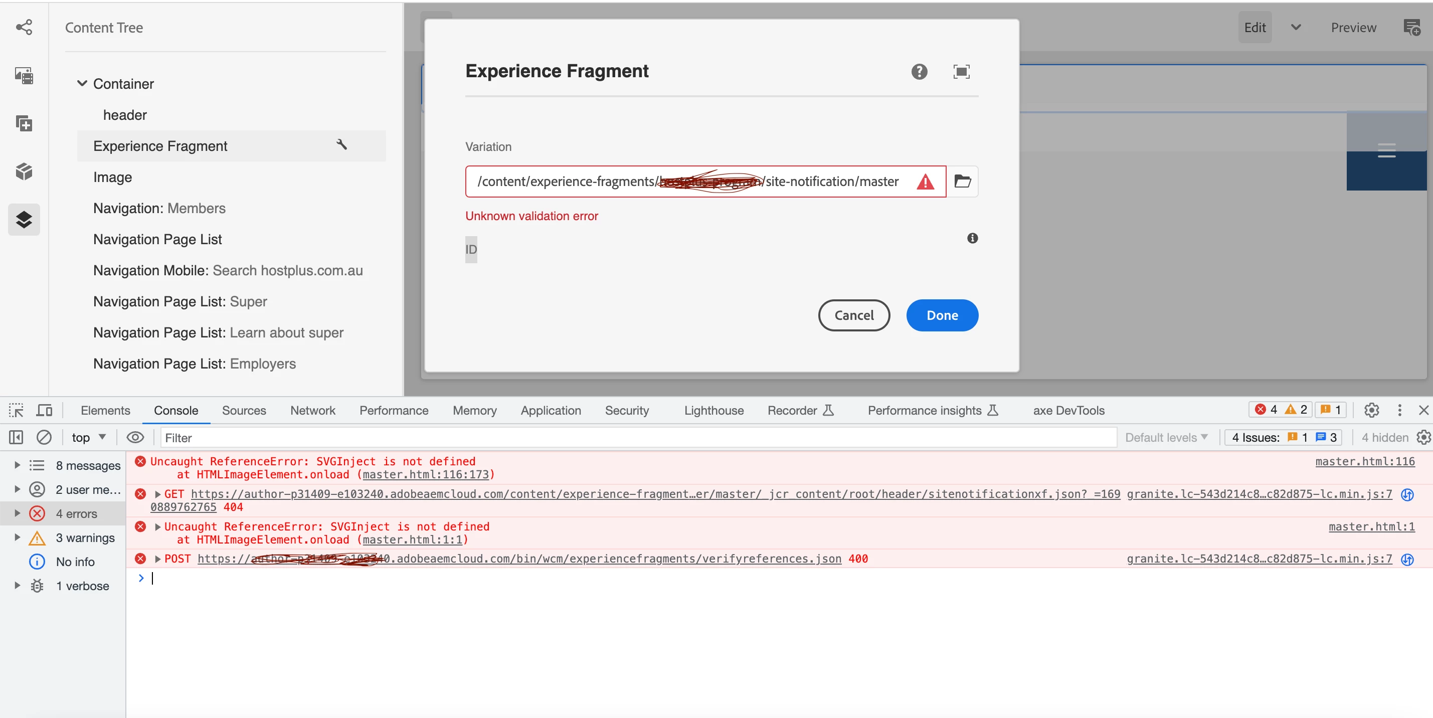This screenshot has width=1433, height=718.
Task: Expand the 4 errors message group
Action: coord(17,513)
